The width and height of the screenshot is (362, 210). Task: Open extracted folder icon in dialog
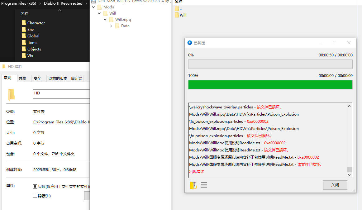tap(193, 185)
